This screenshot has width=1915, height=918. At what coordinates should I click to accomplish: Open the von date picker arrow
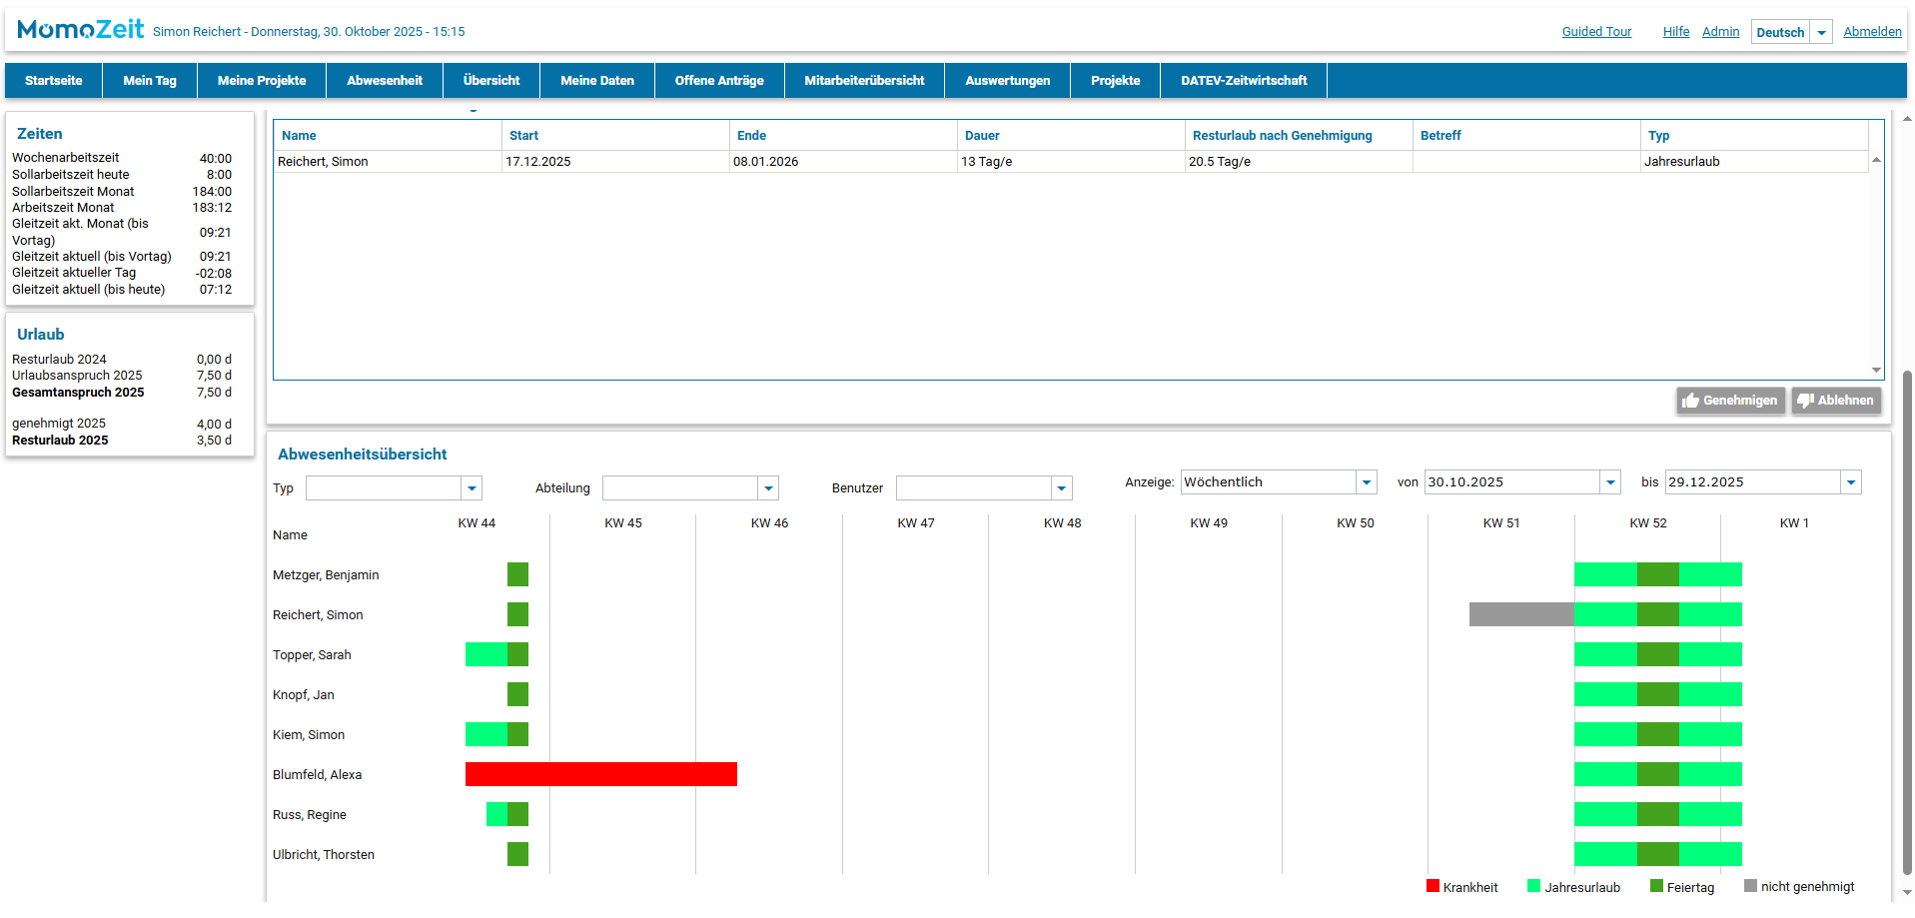1610,482
